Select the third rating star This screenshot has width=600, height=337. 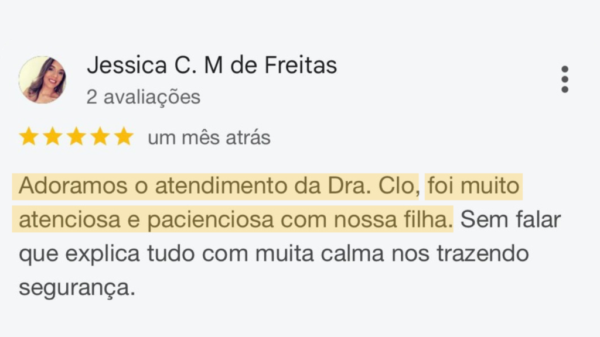[x=76, y=137]
